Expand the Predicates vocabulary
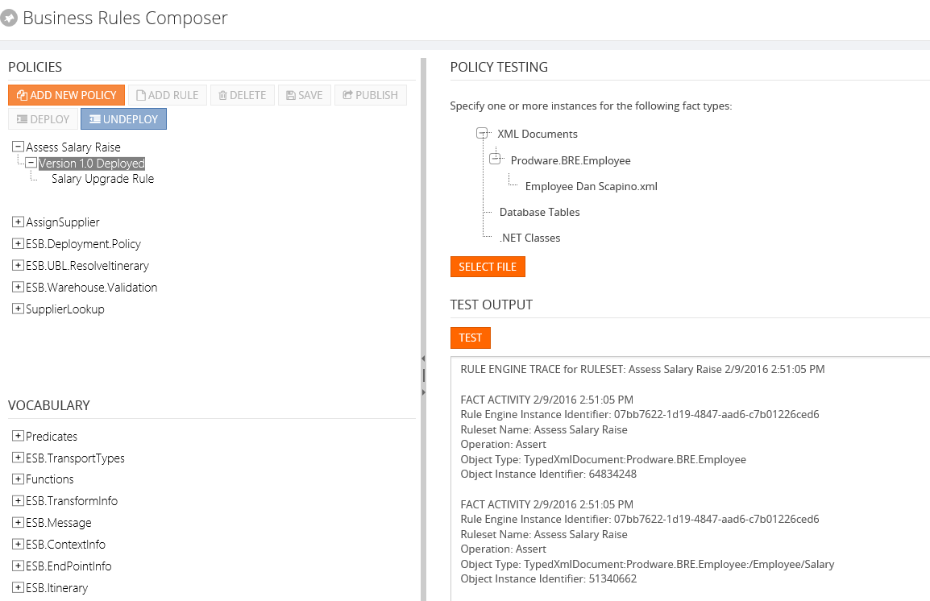The image size is (930, 601). 18,436
